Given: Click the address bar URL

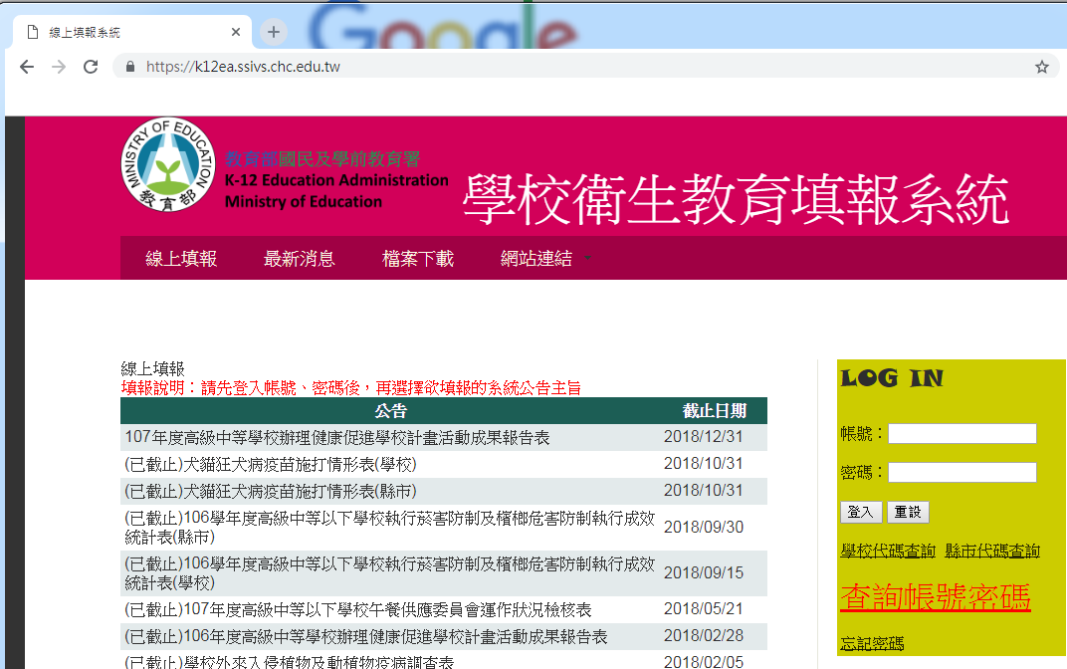Looking at the screenshot, I should click(x=243, y=67).
